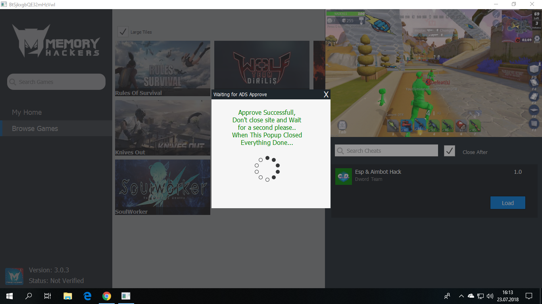The width and height of the screenshot is (542, 304).
Task: Click the Dword Team author text
Action: [x=369, y=179]
